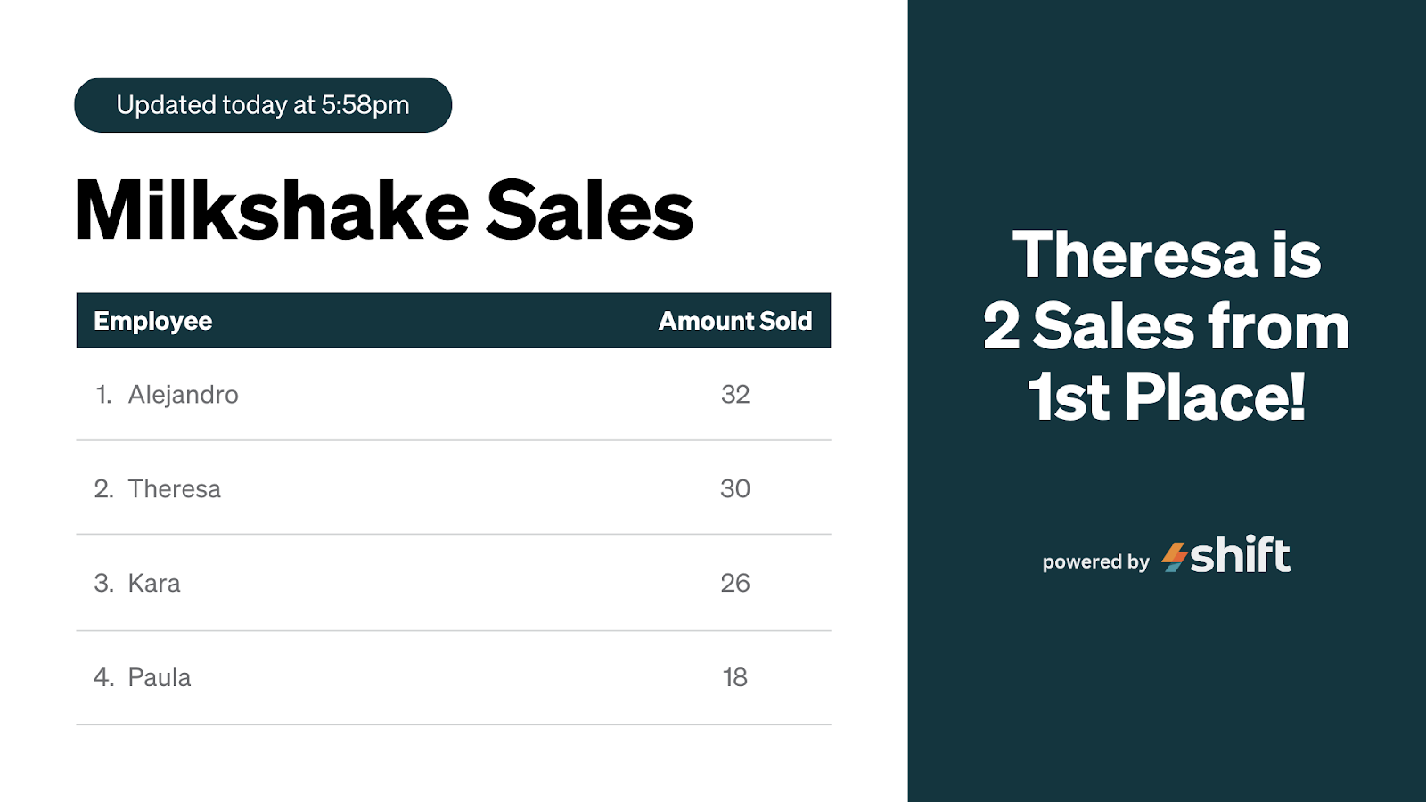Click the Shift lightning bolt logo icon

1175,557
